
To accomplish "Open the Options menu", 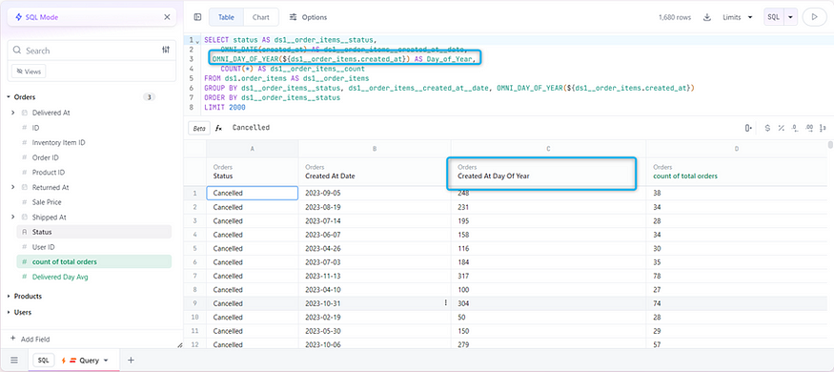I will point(308,17).
